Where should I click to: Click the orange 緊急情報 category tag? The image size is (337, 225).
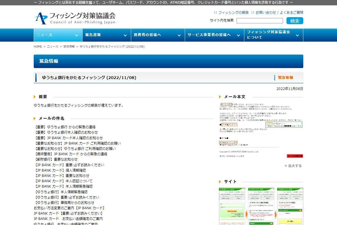(x=285, y=78)
